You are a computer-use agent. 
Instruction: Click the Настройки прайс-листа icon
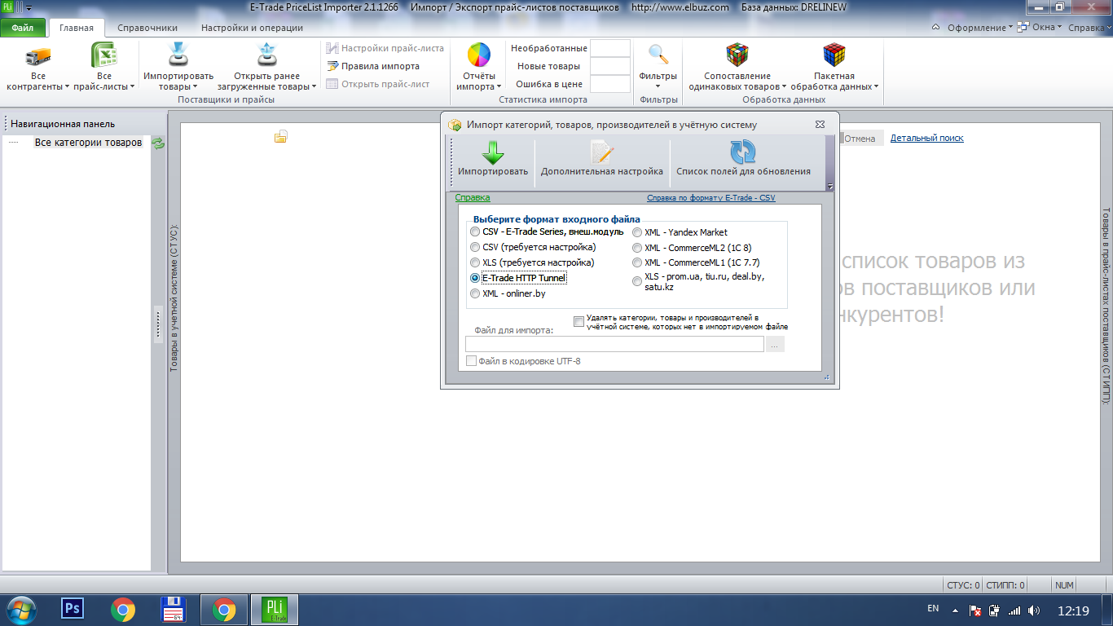332,48
